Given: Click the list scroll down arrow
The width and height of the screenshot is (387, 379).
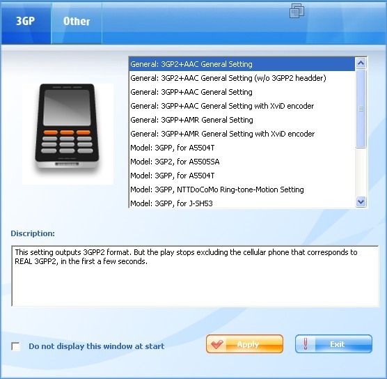Looking at the screenshot, I should click(361, 202).
